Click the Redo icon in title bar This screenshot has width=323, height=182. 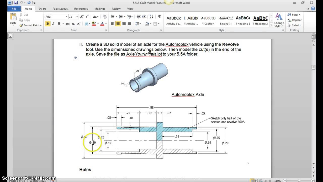coord(29,3)
